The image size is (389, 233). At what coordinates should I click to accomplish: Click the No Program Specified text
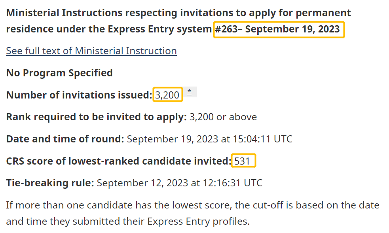(x=59, y=73)
